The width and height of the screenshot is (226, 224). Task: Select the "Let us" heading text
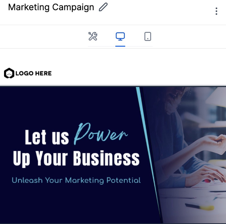[47, 137]
